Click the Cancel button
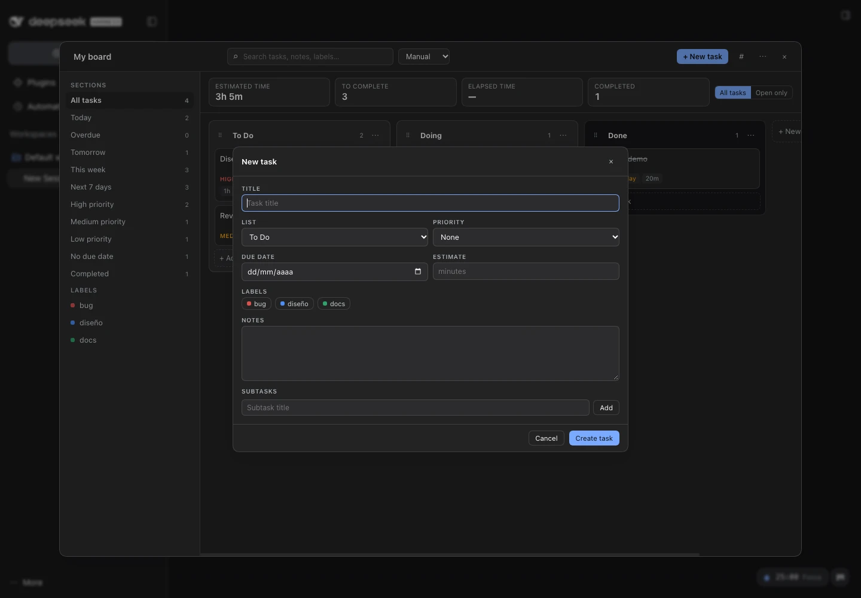 [x=546, y=438]
